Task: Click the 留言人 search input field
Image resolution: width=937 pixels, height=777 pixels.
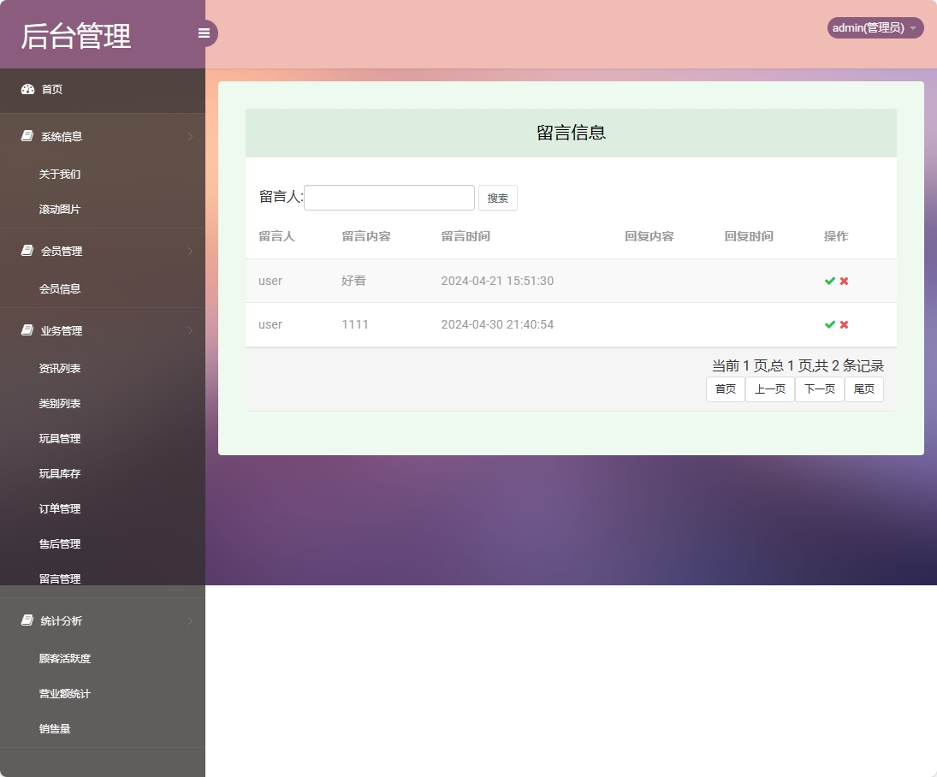Action: (x=389, y=197)
